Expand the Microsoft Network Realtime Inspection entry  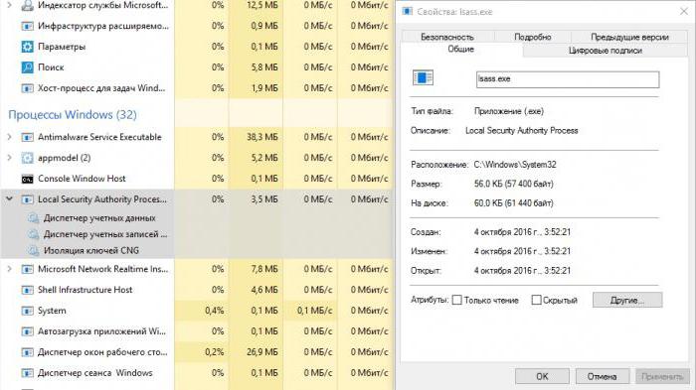9,269
